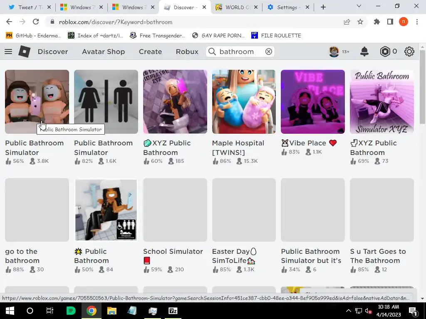Image resolution: width=426 pixels, height=319 pixels.
Task: Open the Discover menu item
Action: (x=53, y=52)
